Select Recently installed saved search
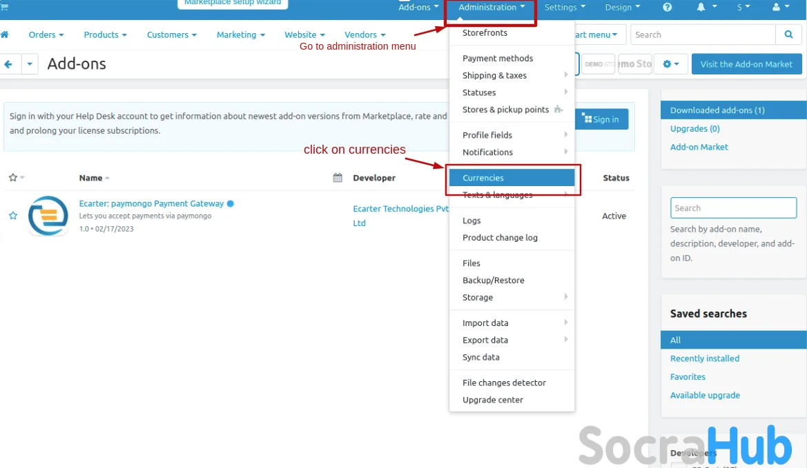 point(705,358)
